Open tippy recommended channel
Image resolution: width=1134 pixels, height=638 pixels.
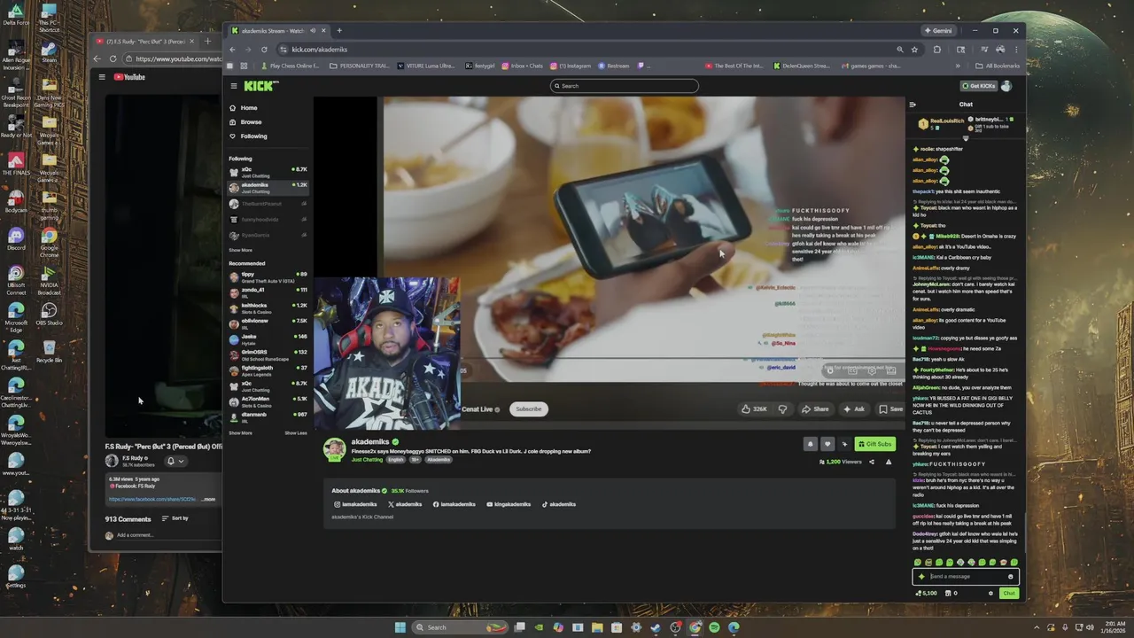[268, 276]
